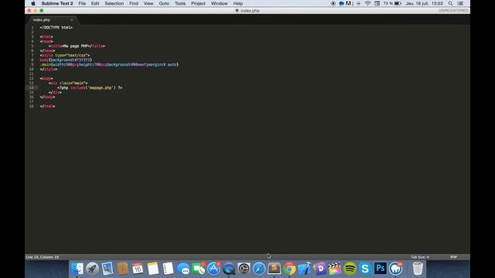
Task: Open the yellow Notes app in dock
Action: tap(153, 269)
